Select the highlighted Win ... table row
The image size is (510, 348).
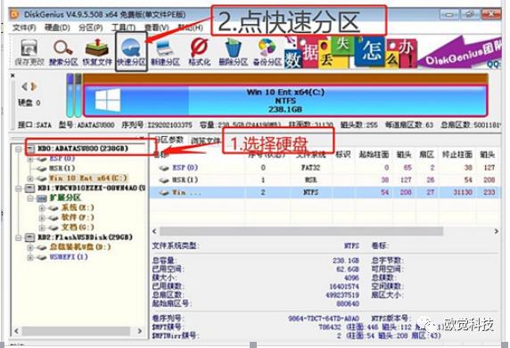tap(325, 192)
